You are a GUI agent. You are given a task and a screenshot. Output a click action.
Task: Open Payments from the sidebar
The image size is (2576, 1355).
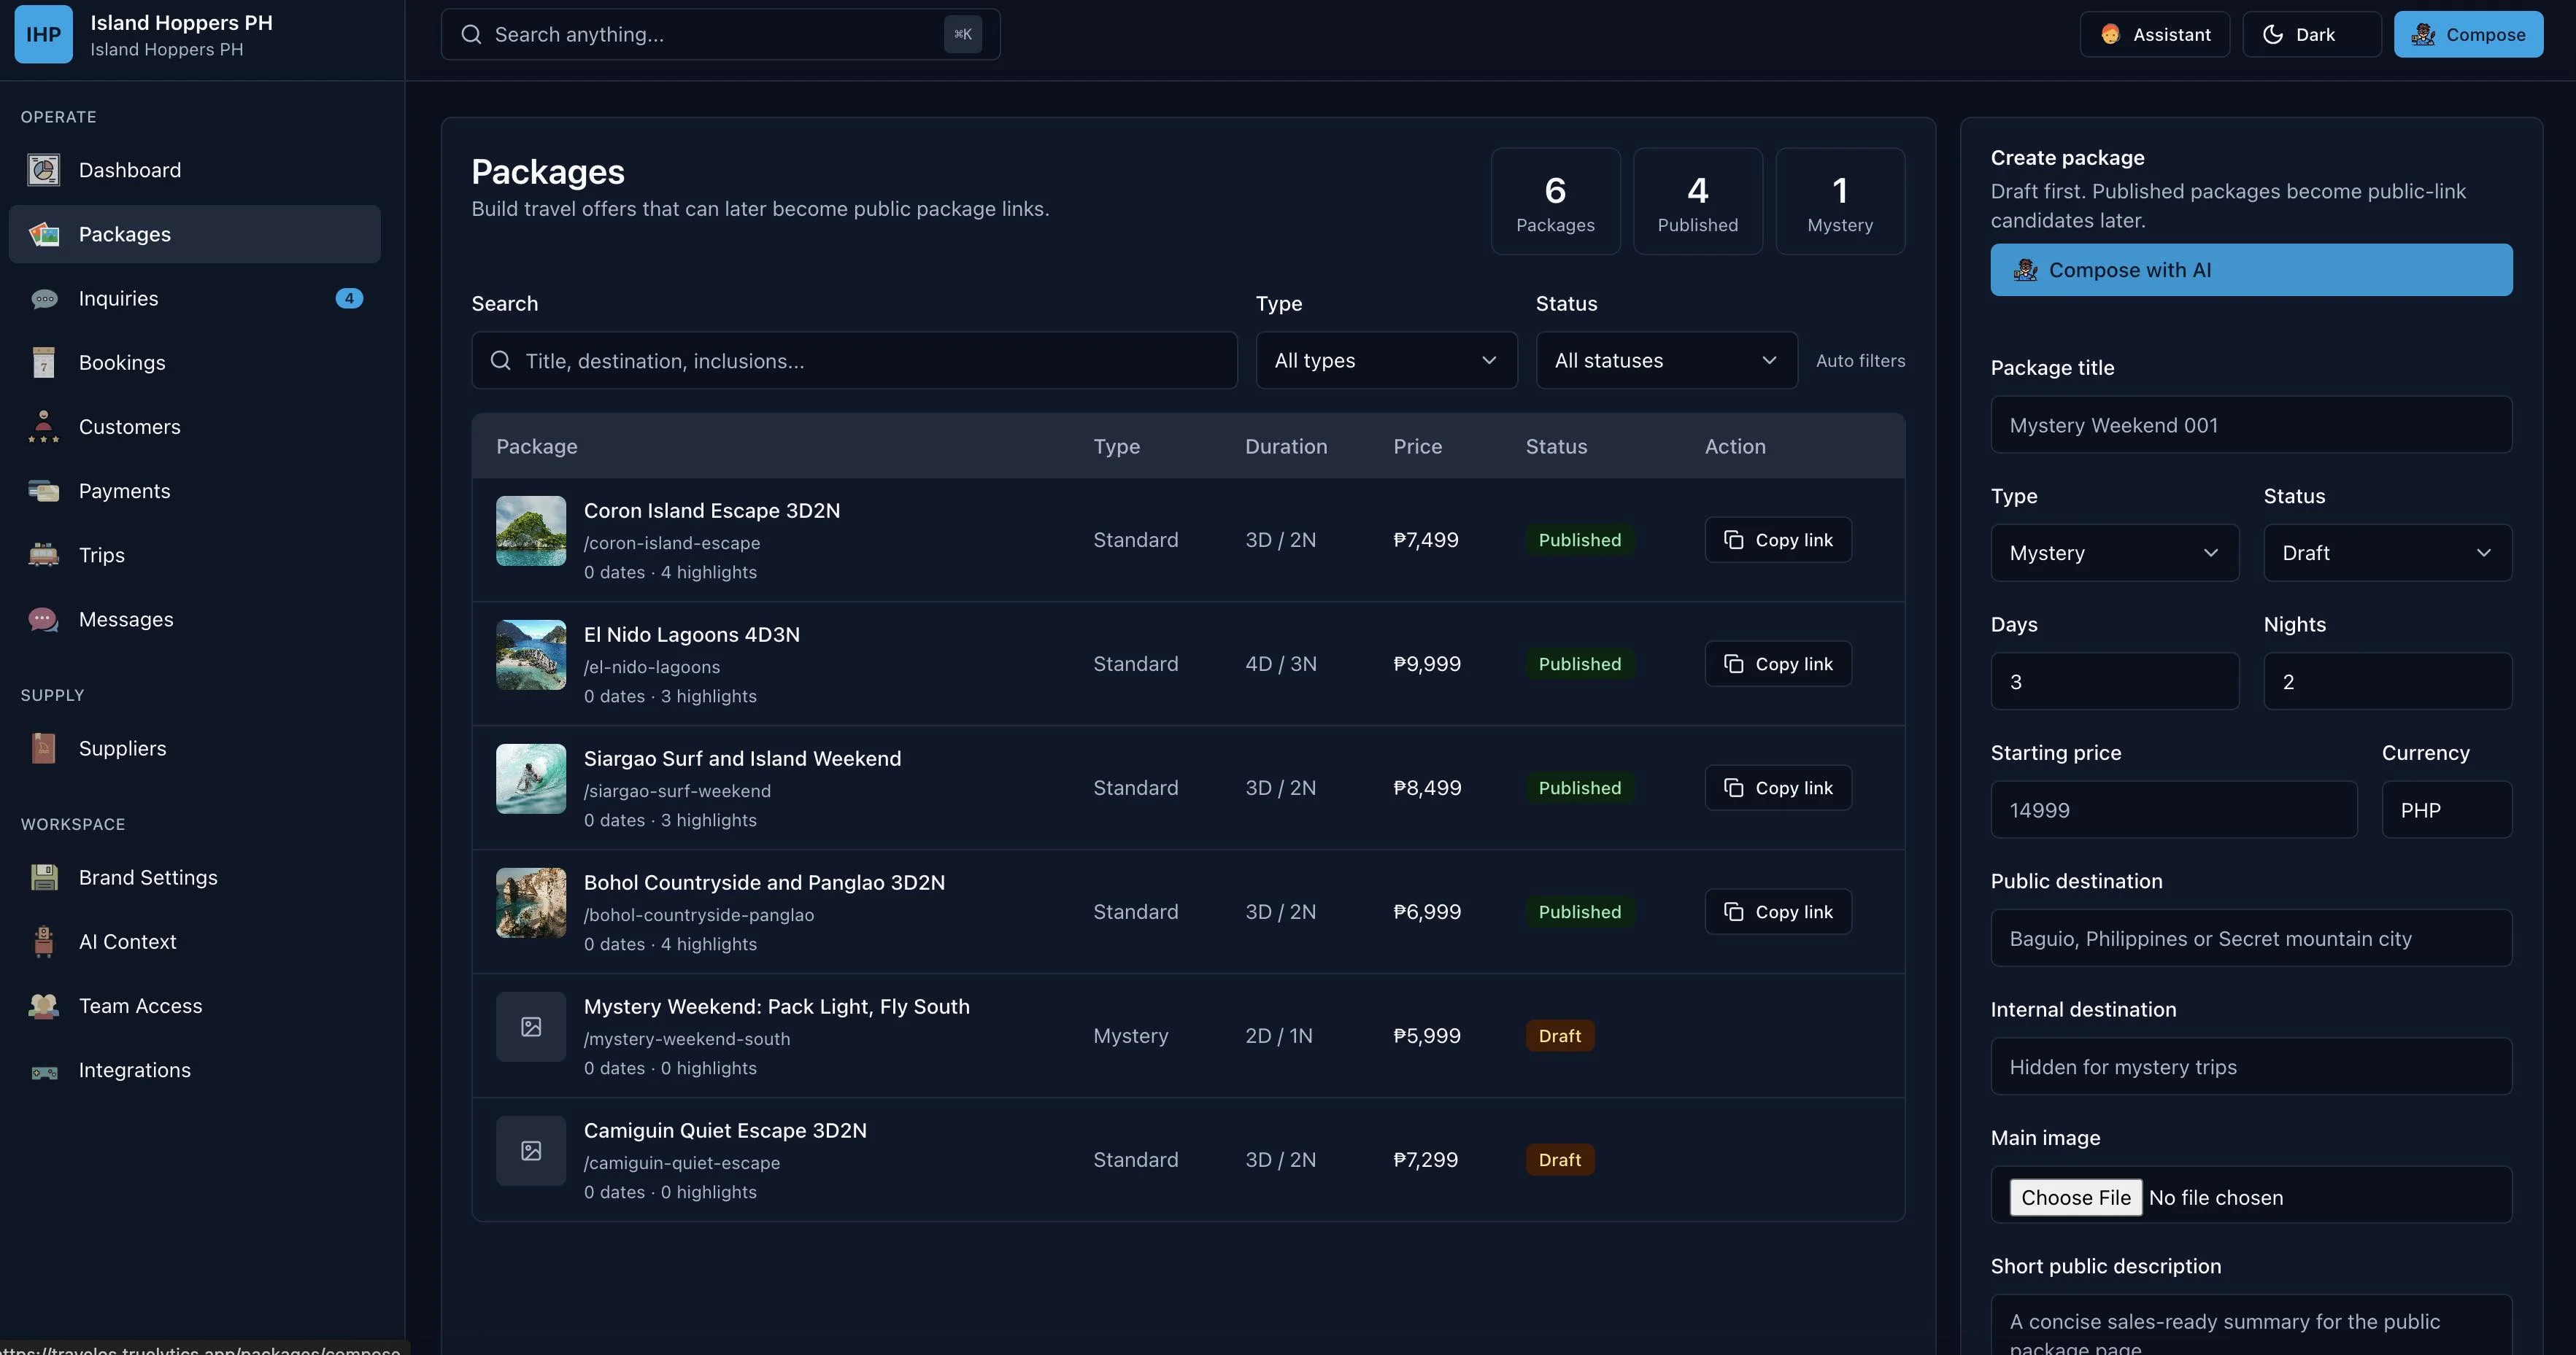pyautogui.click(x=194, y=491)
